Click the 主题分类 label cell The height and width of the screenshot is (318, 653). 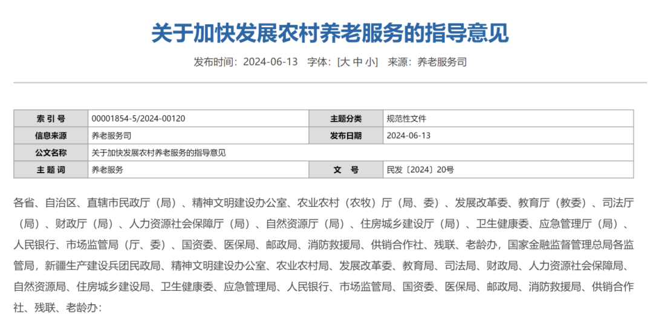pyautogui.click(x=346, y=118)
